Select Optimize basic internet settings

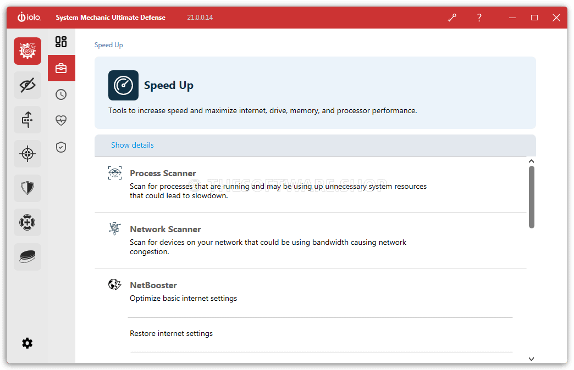coord(184,298)
